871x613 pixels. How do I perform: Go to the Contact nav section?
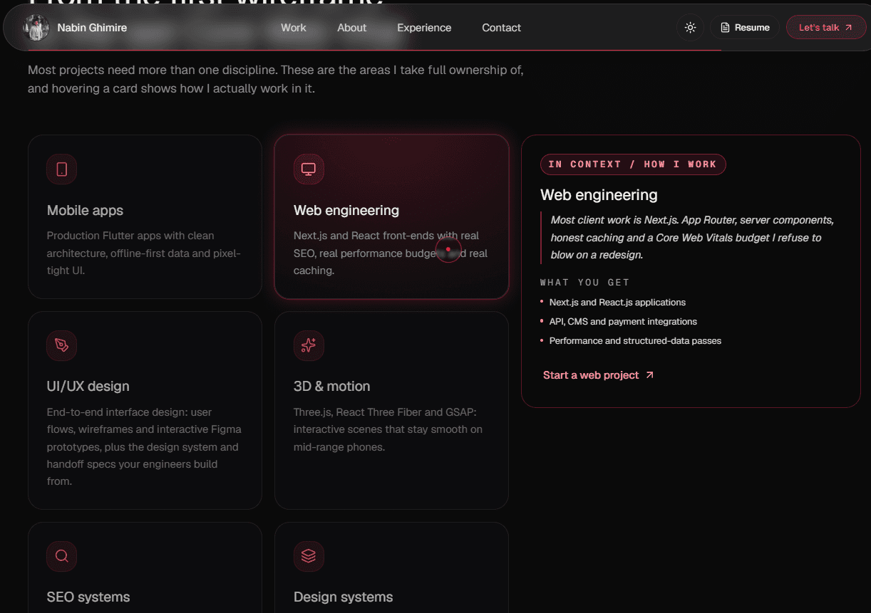click(x=502, y=28)
